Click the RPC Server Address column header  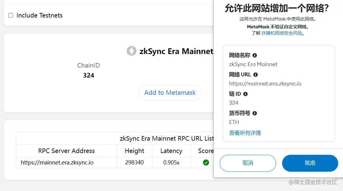point(66,151)
